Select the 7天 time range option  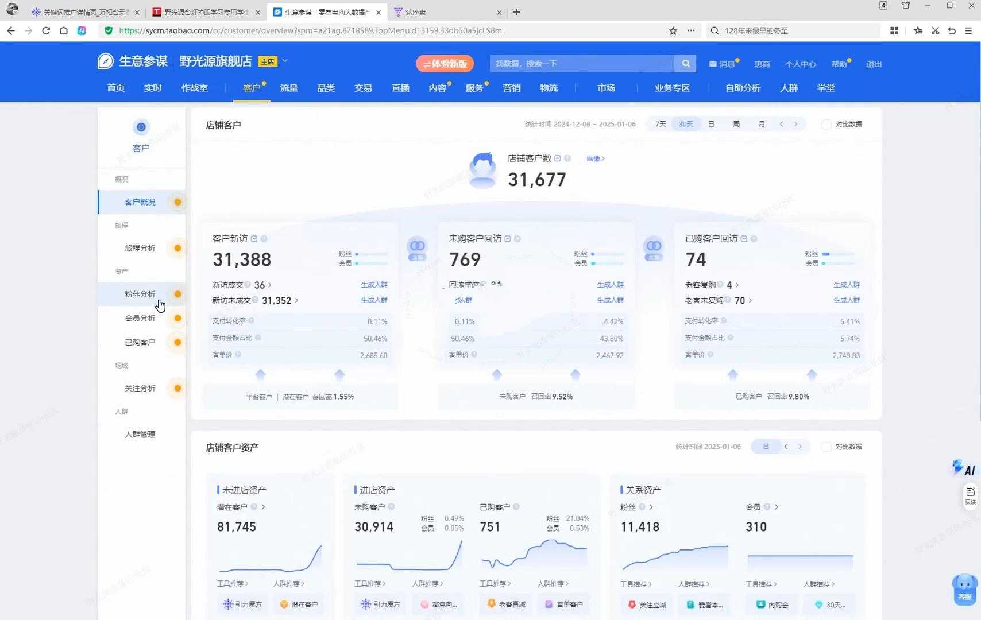click(661, 124)
